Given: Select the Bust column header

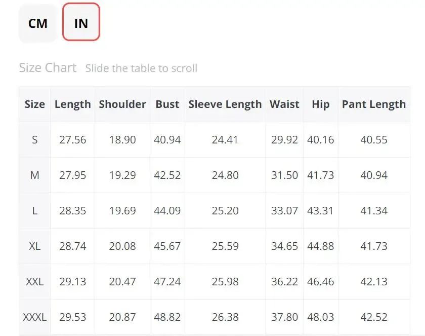Looking at the screenshot, I should 167,104.
